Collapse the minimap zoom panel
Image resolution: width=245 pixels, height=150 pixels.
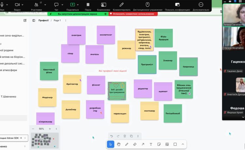(56, 129)
